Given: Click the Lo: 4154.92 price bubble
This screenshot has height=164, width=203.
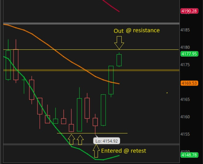Looking at the screenshot, I should (x=107, y=141).
